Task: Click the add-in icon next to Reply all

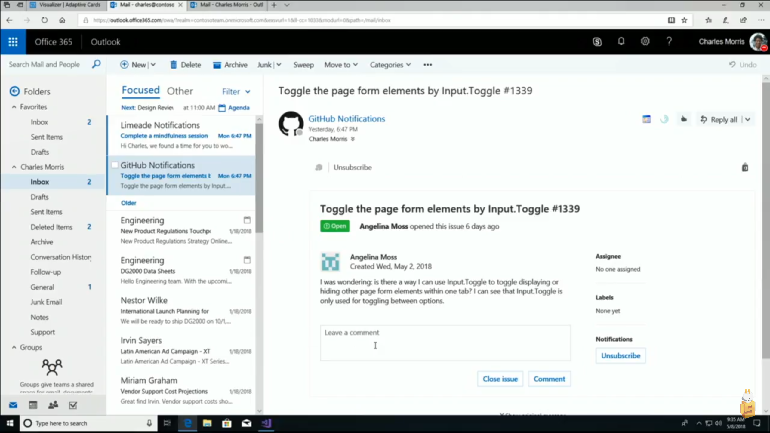Action: pyautogui.click(x=646, y=119)
